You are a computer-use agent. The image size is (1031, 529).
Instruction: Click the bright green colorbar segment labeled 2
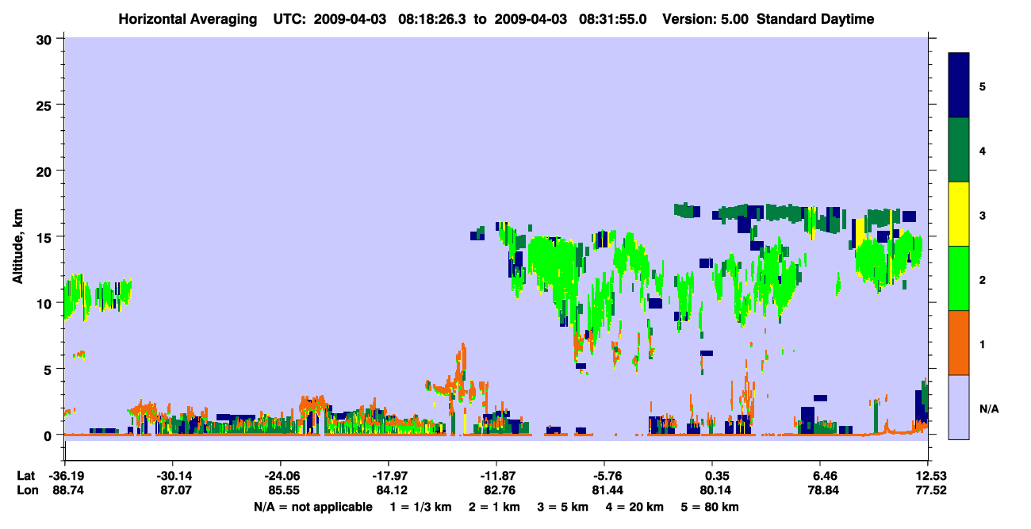click(959, 278)
